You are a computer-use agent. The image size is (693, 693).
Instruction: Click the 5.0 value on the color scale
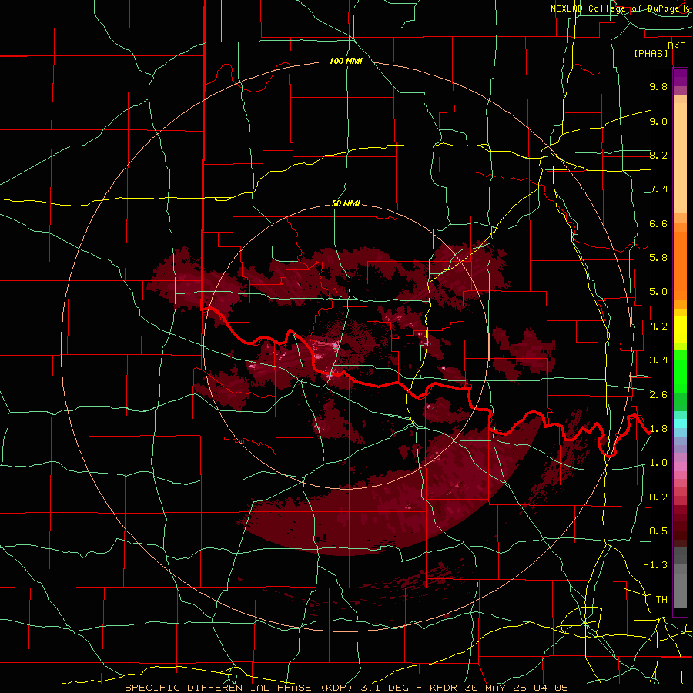pyautogui.click(x=658, y=292)
